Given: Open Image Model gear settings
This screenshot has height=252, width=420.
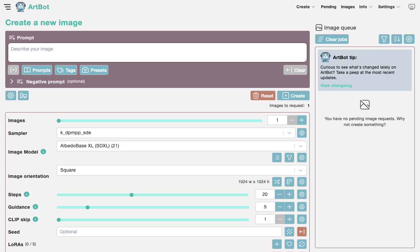Looking at the screenshot, I should [302, 157].
